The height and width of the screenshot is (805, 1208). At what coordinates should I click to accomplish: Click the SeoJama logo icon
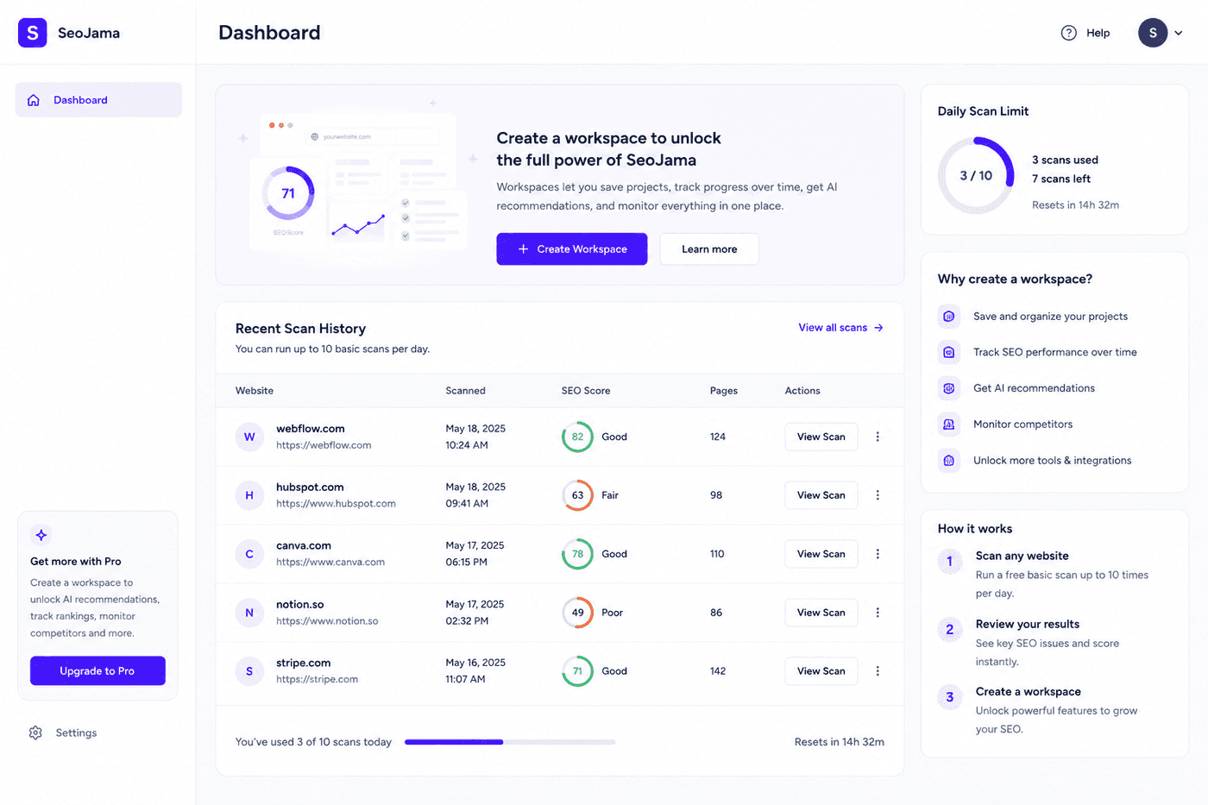tap(33, 33)
